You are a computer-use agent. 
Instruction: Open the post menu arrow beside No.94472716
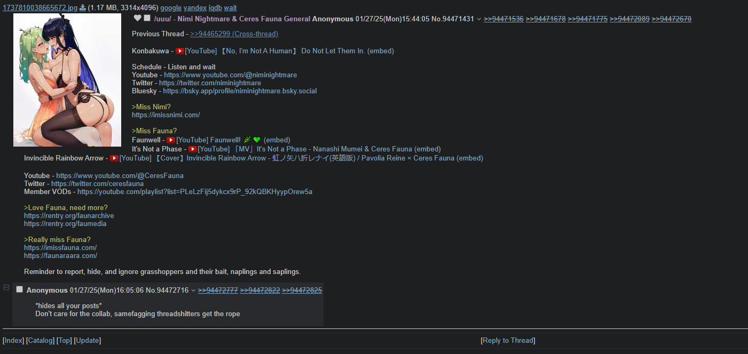tap(193, 291)
